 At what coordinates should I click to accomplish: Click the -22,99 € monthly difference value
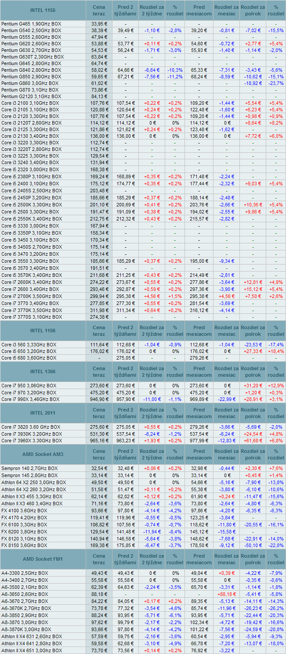[x=227, y=399]
